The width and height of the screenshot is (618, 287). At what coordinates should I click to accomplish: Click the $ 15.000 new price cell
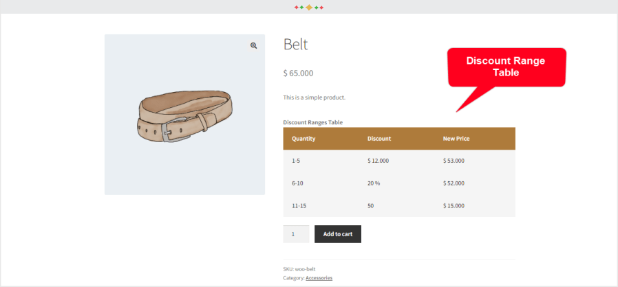(x=454, y=205)
